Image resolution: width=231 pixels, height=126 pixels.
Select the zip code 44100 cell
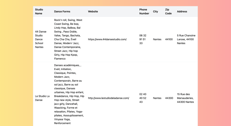pyautogui.click(x=169, y=39)
